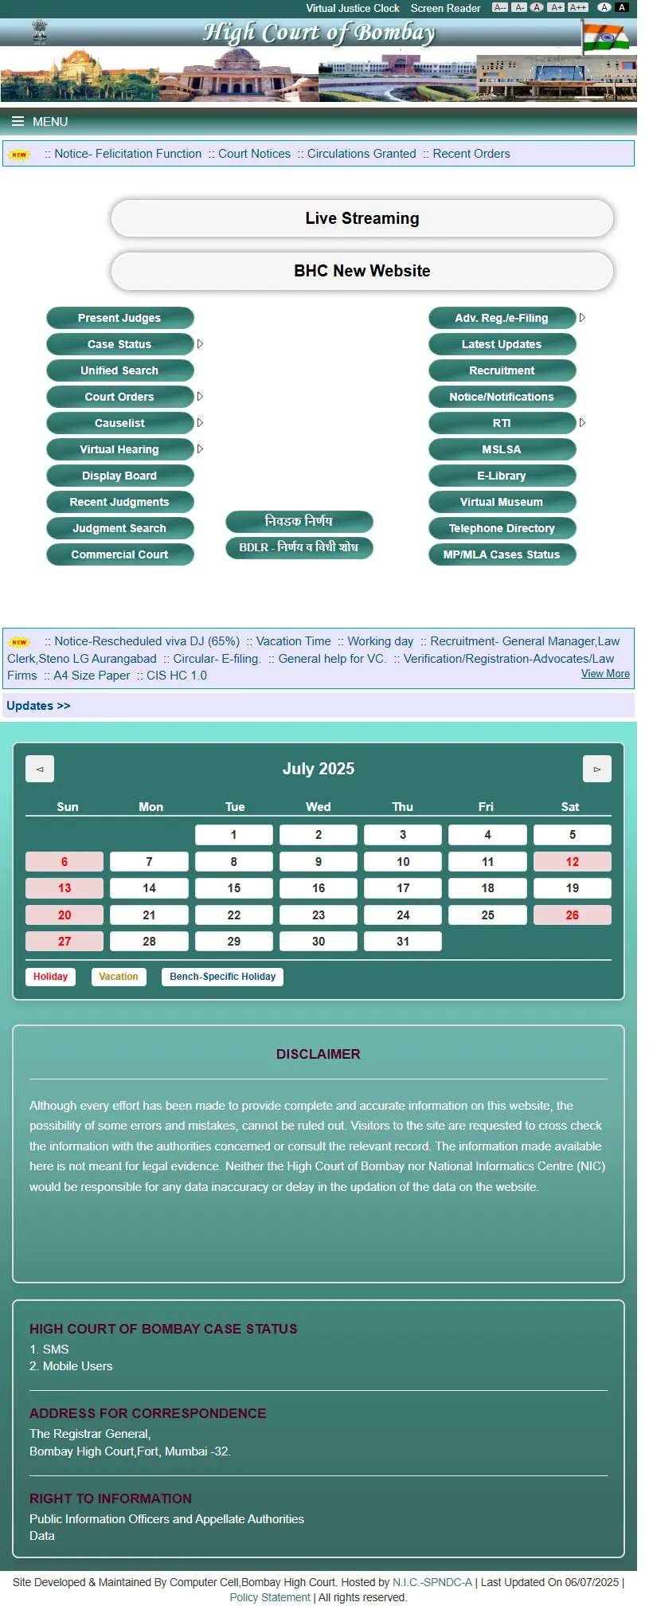Open Notice-Rescheduled viva DJ (65%) link
The height and width of the screenshot is (1610, 649).
[x=147, y=641]
